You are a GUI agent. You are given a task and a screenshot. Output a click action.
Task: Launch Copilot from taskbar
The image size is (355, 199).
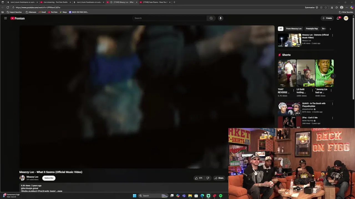(x=178, y=196)
